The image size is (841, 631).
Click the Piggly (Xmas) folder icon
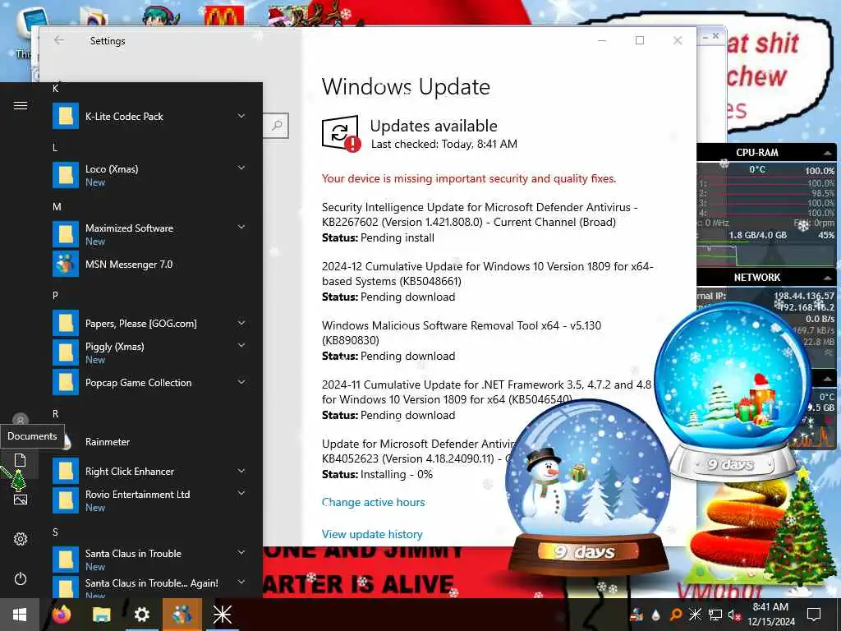[x=66, y=352]
